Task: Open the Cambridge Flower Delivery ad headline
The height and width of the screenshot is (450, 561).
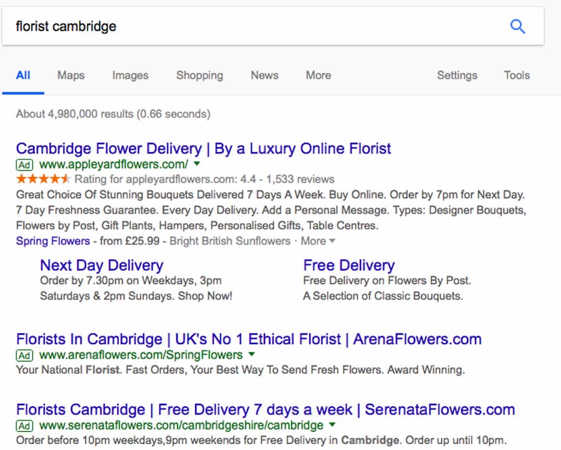Action: point(204,148)
